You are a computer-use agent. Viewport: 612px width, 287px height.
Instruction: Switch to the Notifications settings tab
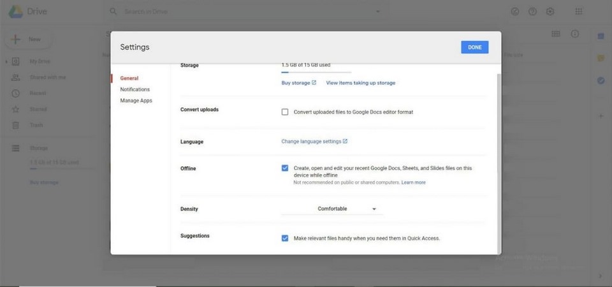tap(135, 89)
